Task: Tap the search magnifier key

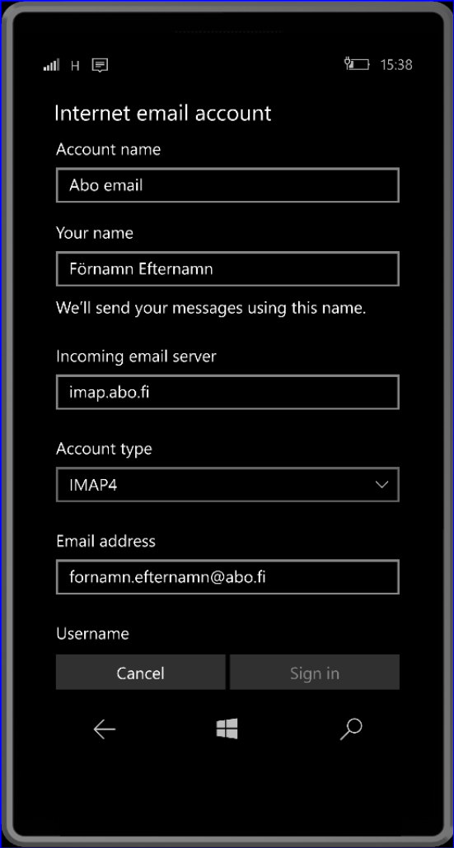Action: (351, 729)
